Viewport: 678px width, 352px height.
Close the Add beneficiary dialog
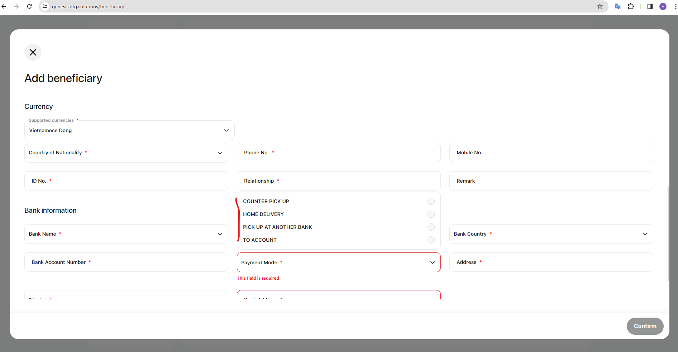pyautogui.click(x=33, y=52)
